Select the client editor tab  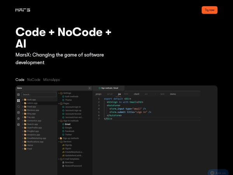137,94
